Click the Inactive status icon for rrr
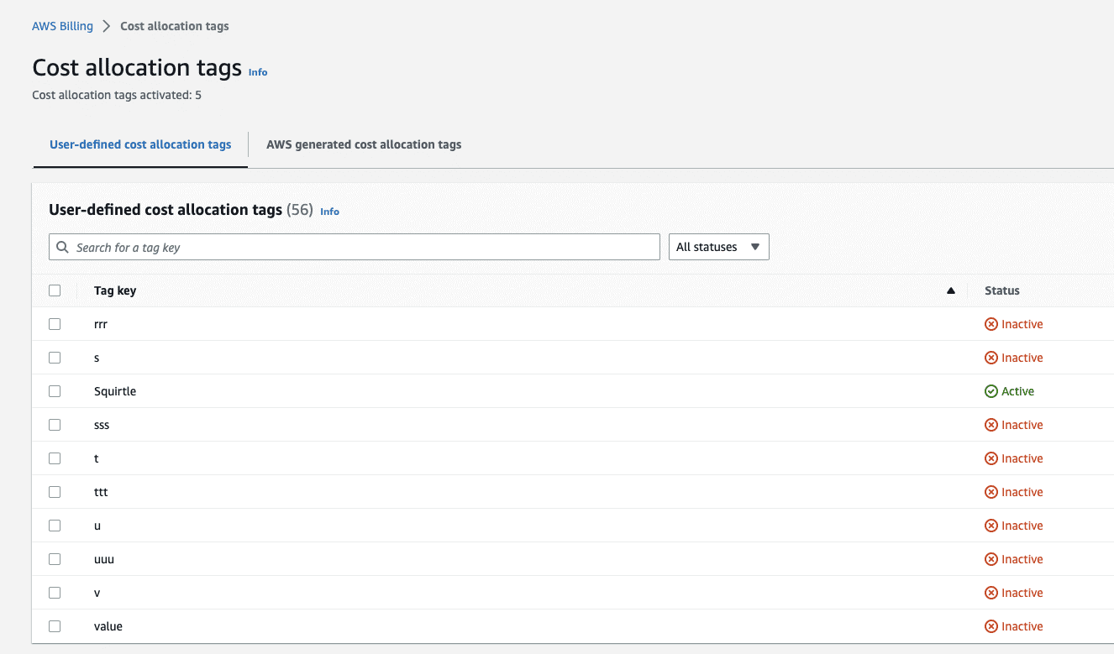Viewport: 1114px width, 654px height. click(991, 324)
